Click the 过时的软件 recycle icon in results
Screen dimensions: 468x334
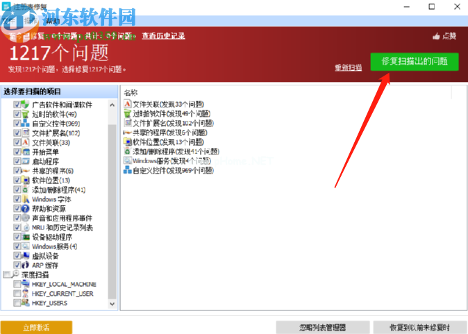[127, 114]
